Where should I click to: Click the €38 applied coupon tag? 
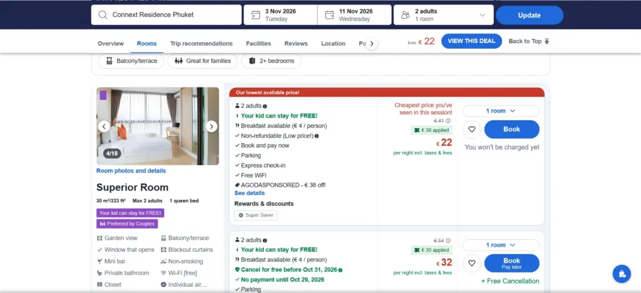click(431, 130)
